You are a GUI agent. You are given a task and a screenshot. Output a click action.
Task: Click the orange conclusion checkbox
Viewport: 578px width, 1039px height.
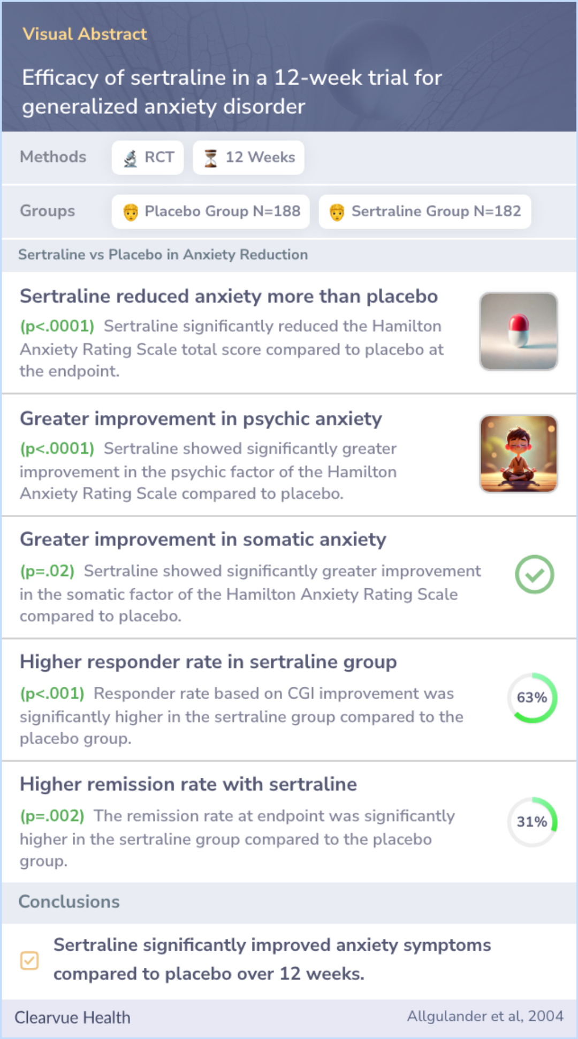click(x=29, y=960)
